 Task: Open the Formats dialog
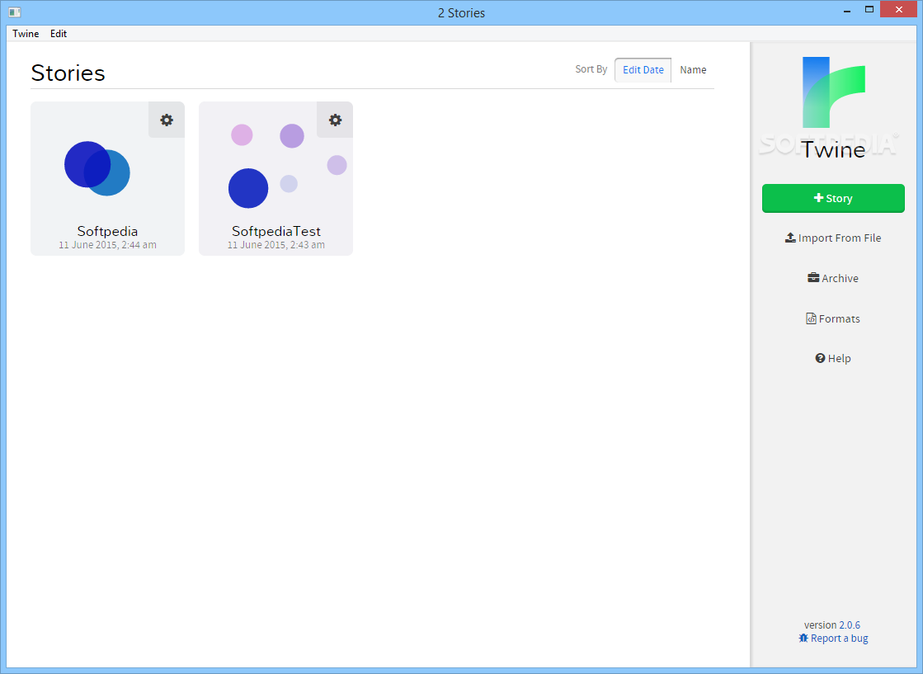833,318
